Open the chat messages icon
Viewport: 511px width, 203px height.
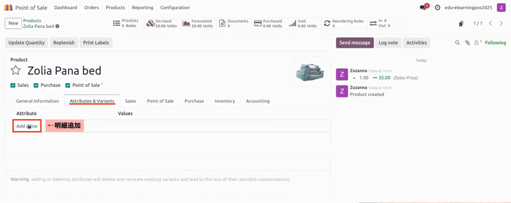point(423,7)
